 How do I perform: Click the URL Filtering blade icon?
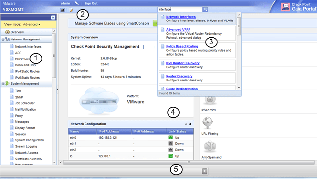(x=208, y=123)
